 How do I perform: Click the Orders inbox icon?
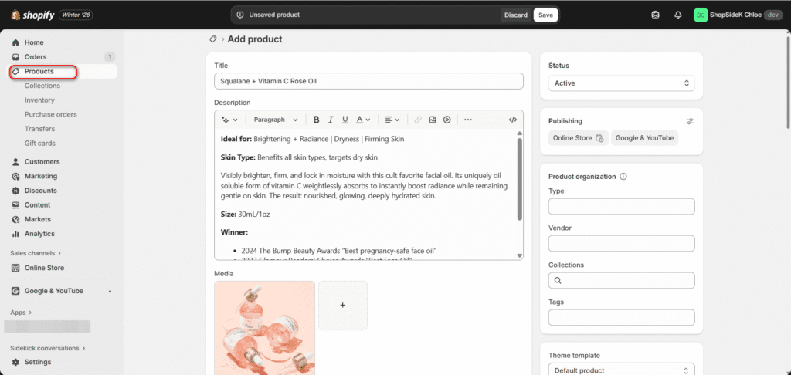15,57
